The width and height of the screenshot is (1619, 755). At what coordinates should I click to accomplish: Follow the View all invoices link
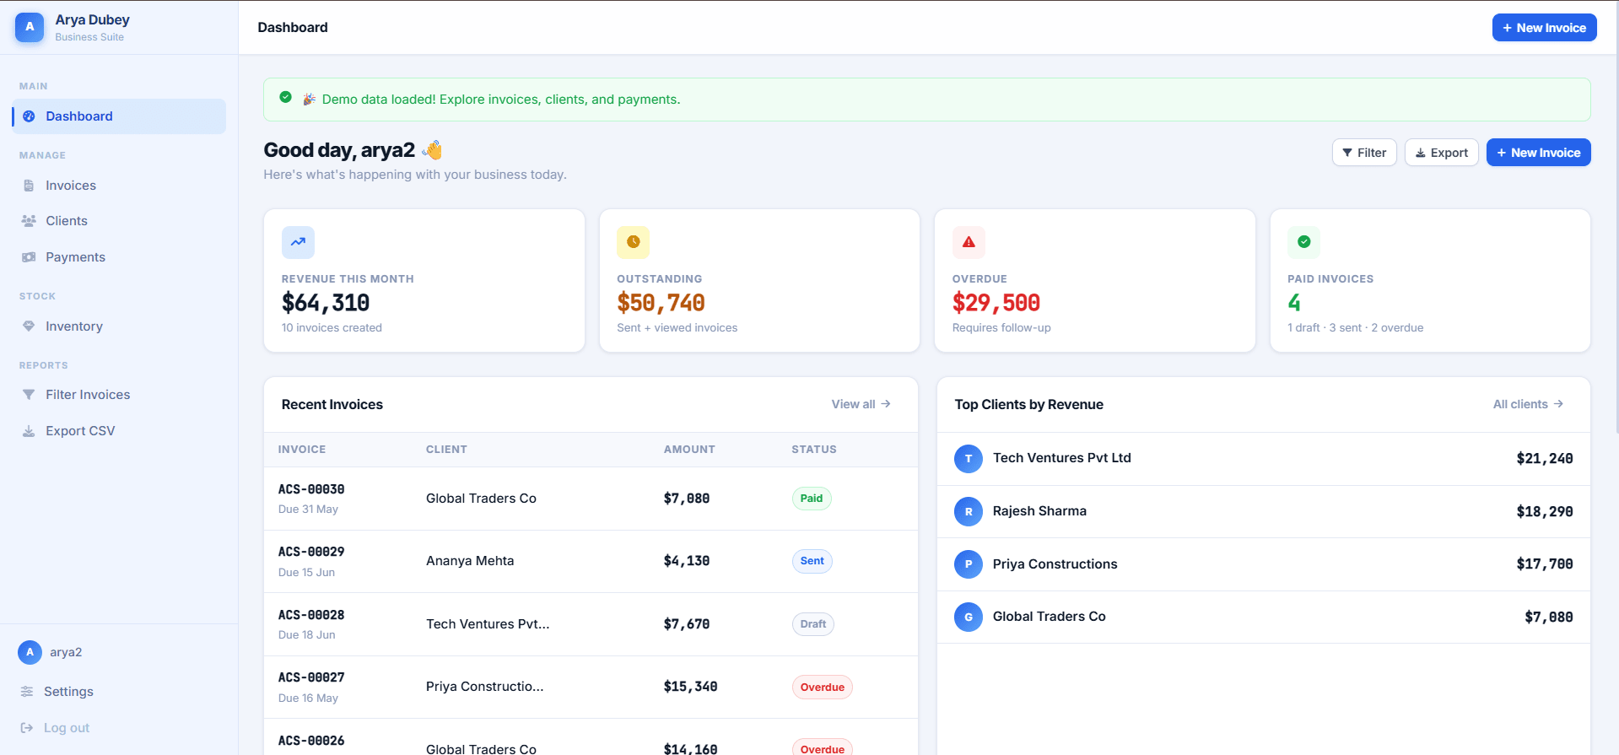tap(861, 405)
